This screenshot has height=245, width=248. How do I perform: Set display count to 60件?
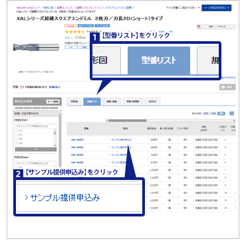[x=221, y=114]
